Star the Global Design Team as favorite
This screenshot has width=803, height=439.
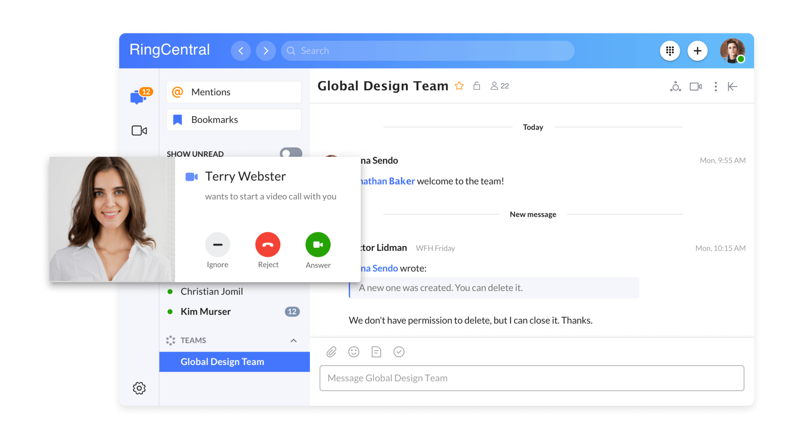coord(459,86)
